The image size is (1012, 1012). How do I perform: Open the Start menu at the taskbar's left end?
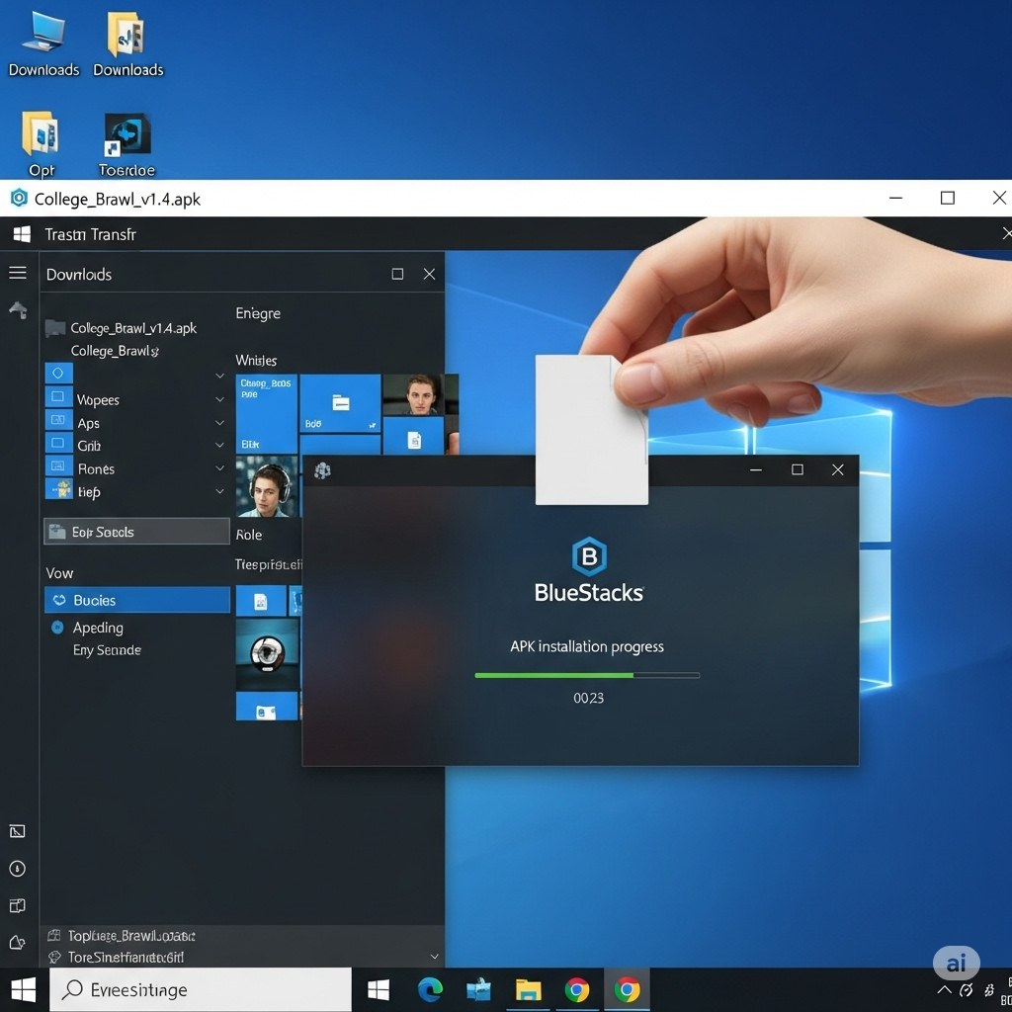(x=24, y=990)
